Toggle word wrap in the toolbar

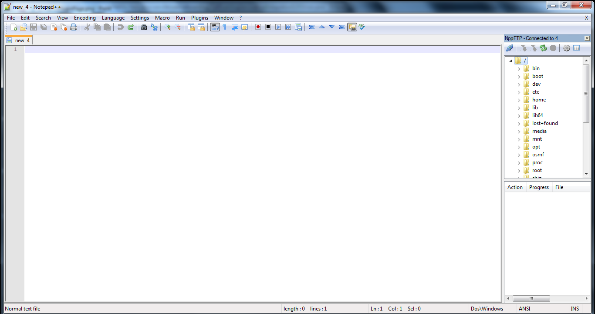pos(215,27)
